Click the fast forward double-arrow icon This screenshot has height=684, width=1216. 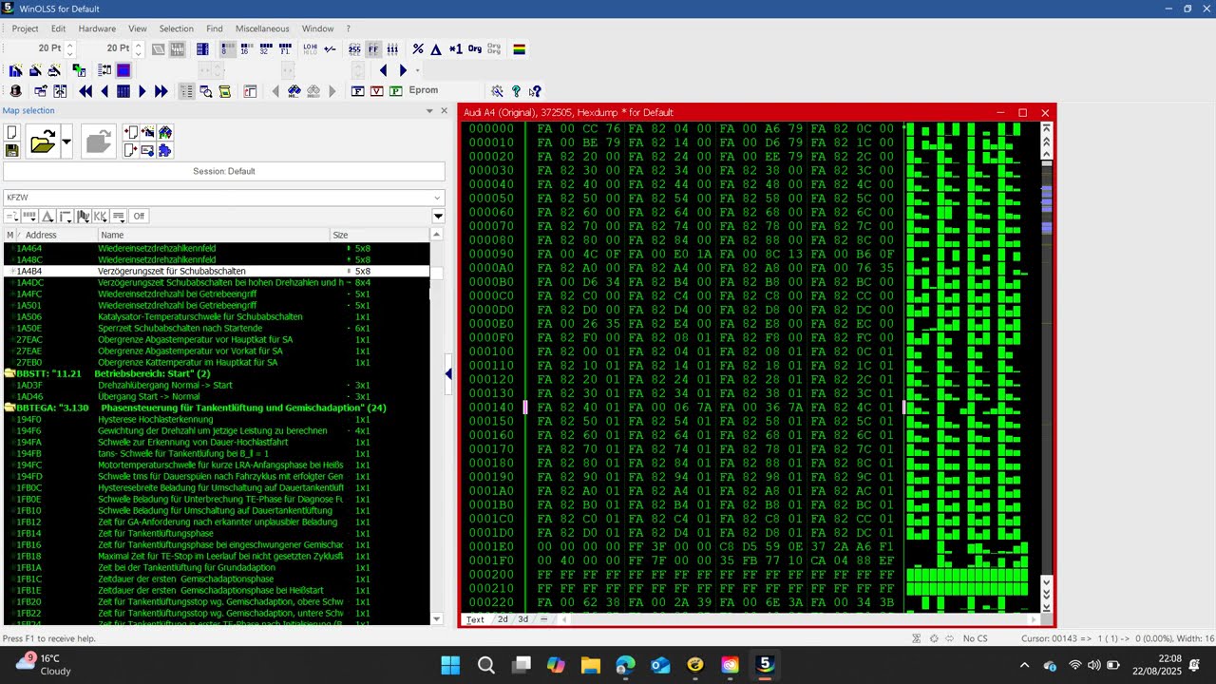161,91
